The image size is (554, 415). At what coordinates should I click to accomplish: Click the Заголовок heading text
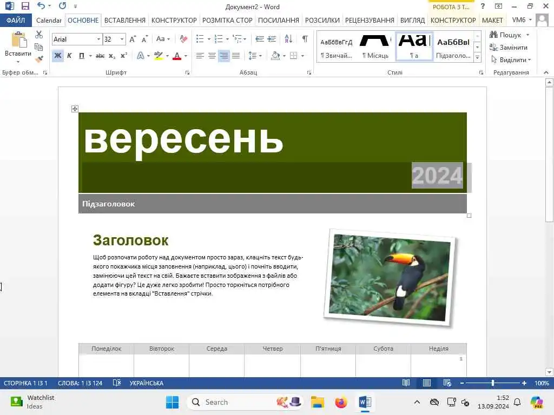click(131, 240)
